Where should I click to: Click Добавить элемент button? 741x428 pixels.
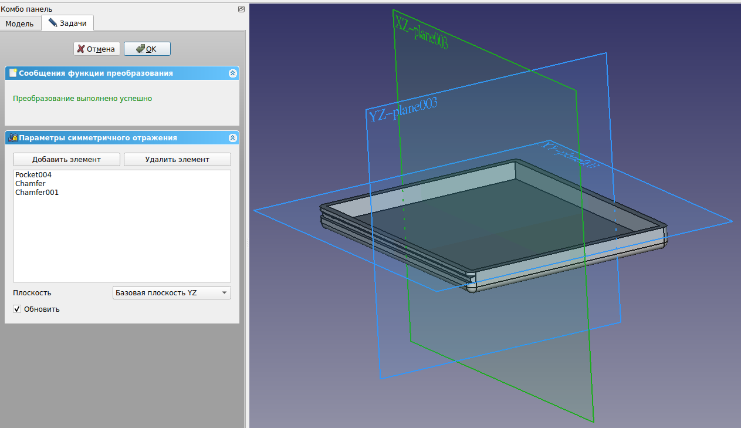[x=66, y=159]
